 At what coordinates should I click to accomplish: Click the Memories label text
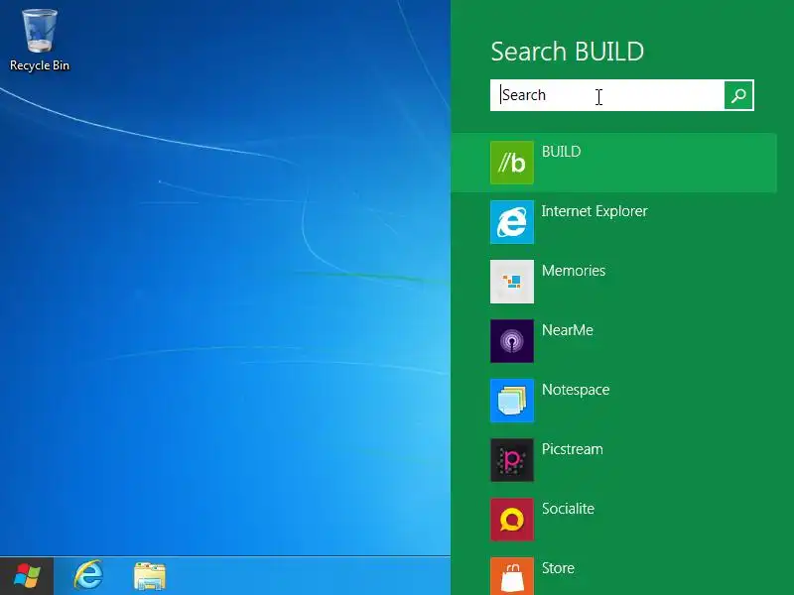coord(574,271)
